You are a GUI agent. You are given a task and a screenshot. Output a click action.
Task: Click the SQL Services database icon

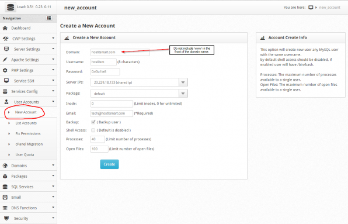[5, 187]
